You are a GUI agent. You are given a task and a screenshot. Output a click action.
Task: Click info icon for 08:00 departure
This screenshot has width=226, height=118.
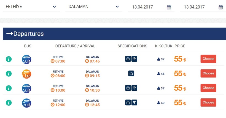click(9, 74)
